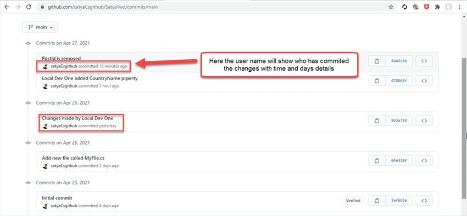The image size is (467, 216).
Task: Open the extensions puzzle piece icon
Action: tap(437, 7)
